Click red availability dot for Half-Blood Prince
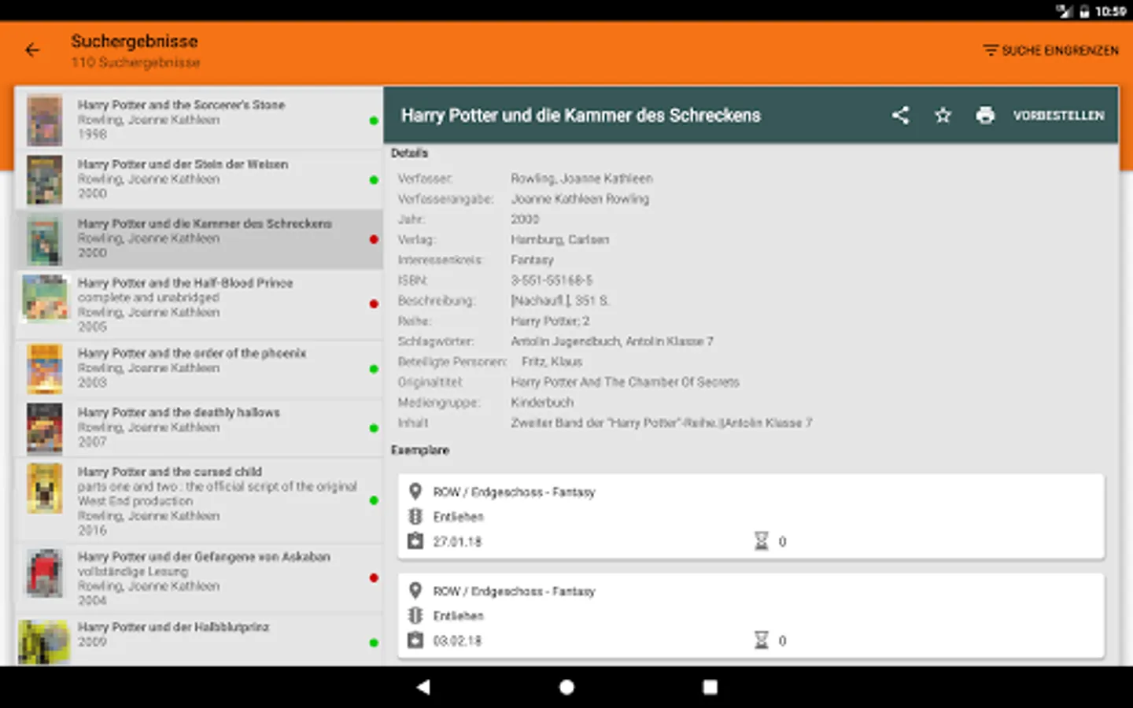This screenshot has width=1133, height=708. point(374,304)
